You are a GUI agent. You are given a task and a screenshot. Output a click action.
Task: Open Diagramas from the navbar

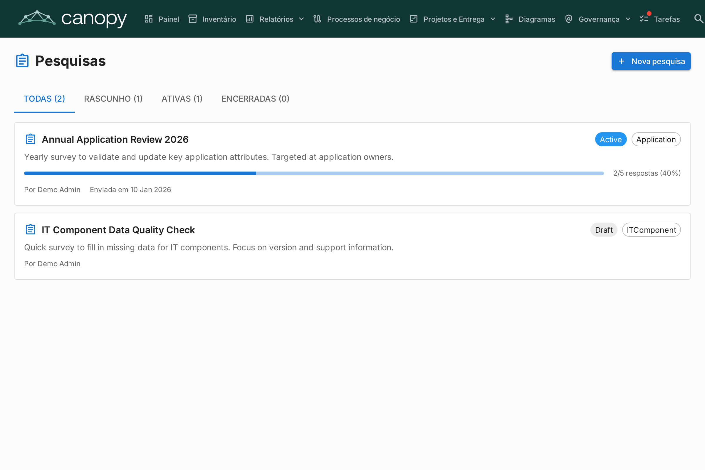pos(530,19)
